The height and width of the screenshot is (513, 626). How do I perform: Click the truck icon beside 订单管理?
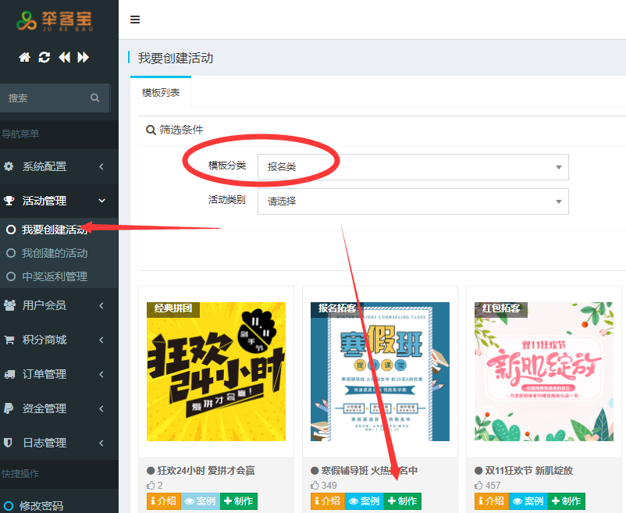[x=9, y=375]
